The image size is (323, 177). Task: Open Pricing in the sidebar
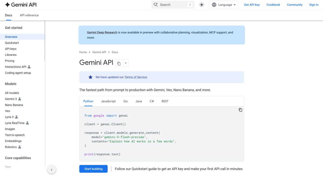pos(10,61)
